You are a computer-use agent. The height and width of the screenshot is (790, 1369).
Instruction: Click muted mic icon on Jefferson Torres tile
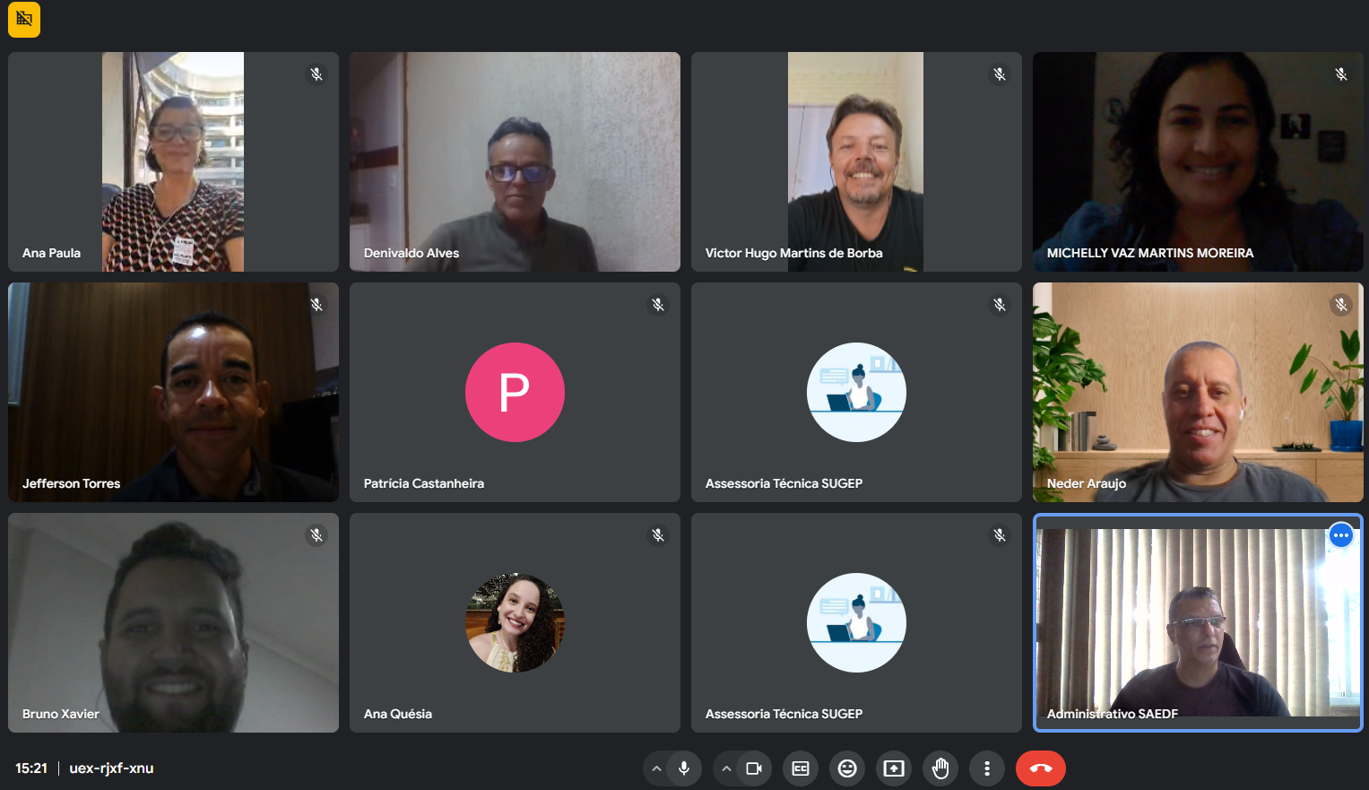[316, 305]
